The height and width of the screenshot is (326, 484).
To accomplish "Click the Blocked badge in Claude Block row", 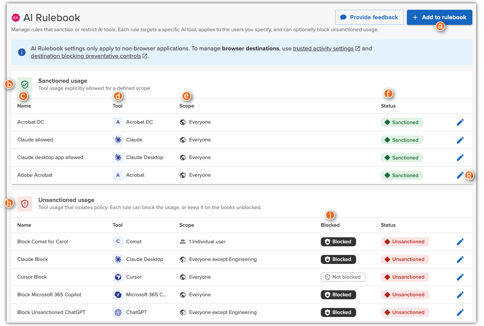I will 338,259.
